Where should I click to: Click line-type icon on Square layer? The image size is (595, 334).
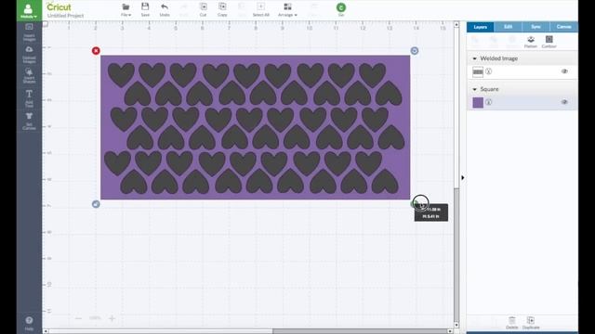[489, 102]
